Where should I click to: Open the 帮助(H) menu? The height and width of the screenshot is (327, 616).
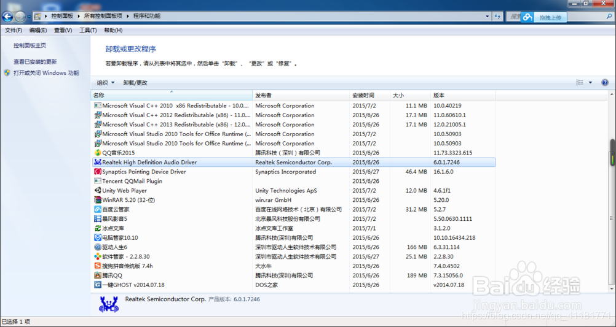113,30
